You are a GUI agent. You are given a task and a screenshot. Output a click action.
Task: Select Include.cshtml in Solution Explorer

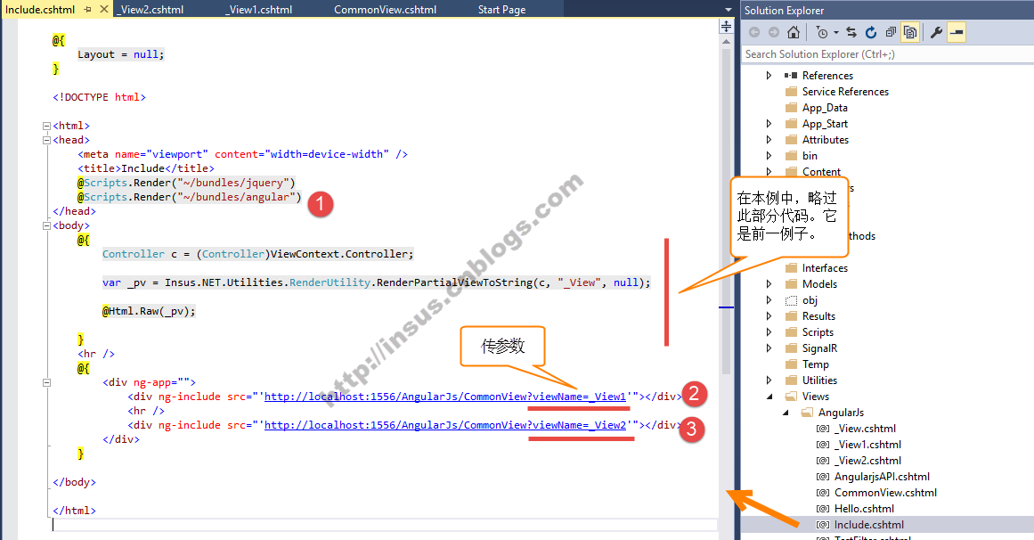coord(868,525)
